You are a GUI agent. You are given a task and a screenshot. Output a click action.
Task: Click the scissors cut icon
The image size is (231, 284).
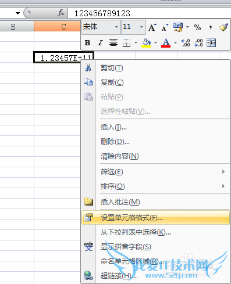tap(88, 67)
